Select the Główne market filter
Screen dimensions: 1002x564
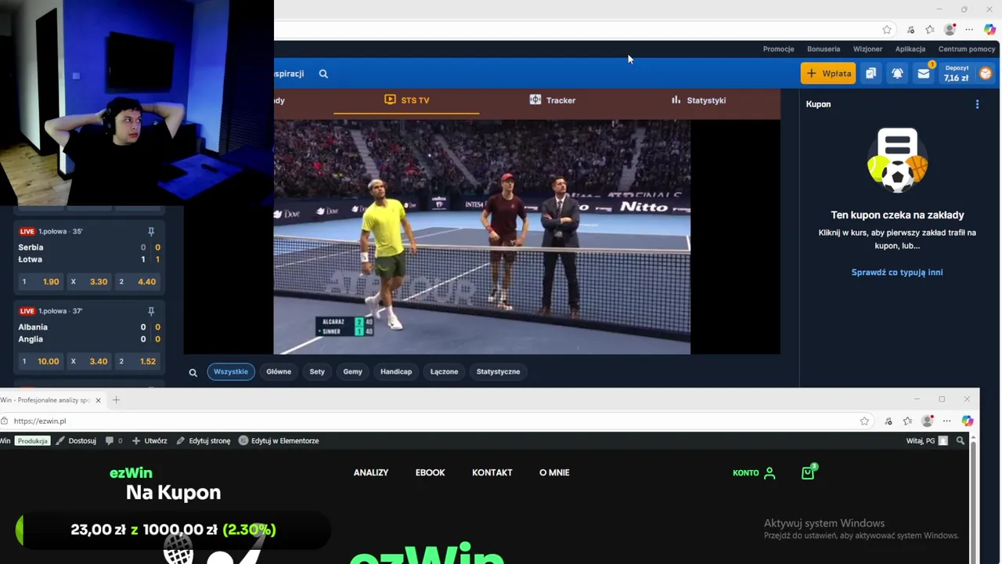point(279,372)
